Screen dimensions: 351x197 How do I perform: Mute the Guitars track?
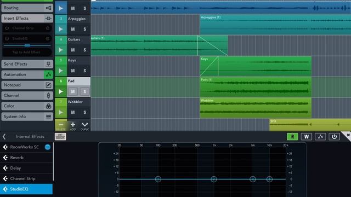pyautogui.click(x=73, y=50)
